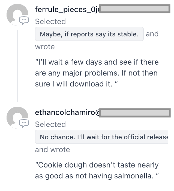Click the ethancolchamiro user avatar
This screenshot has width=174, height=191.
(x=17, y=118)
